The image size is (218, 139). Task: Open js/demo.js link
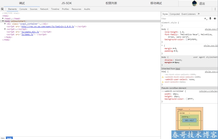27,34
